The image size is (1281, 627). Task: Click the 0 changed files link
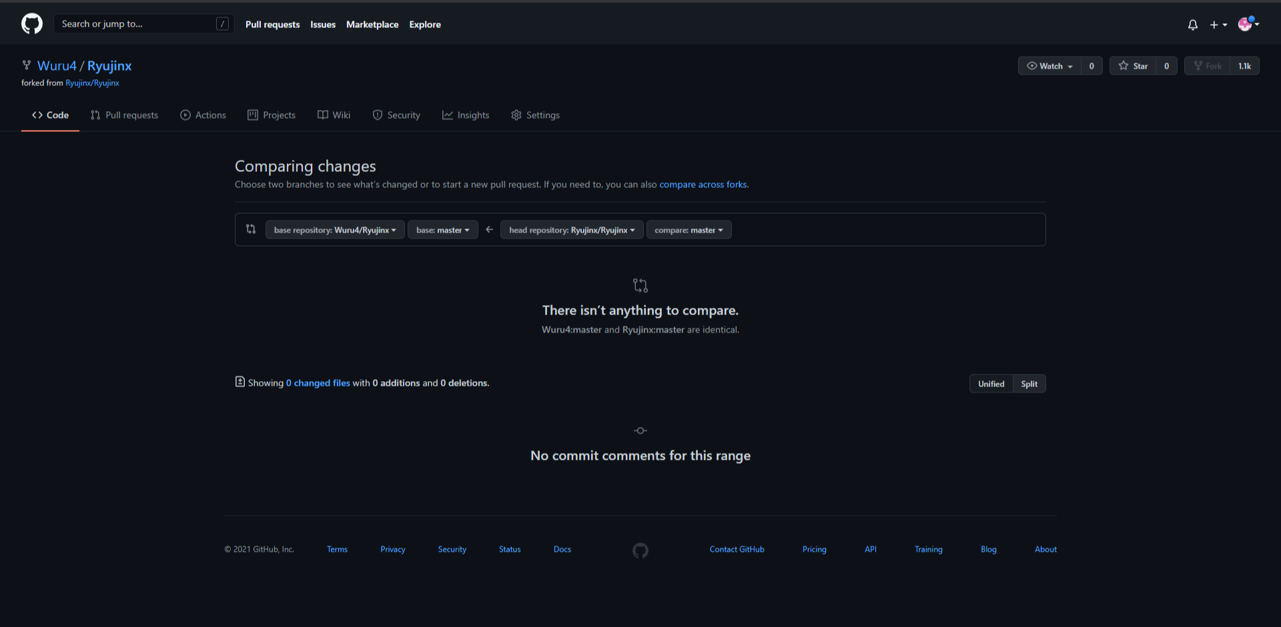(318, 383)
